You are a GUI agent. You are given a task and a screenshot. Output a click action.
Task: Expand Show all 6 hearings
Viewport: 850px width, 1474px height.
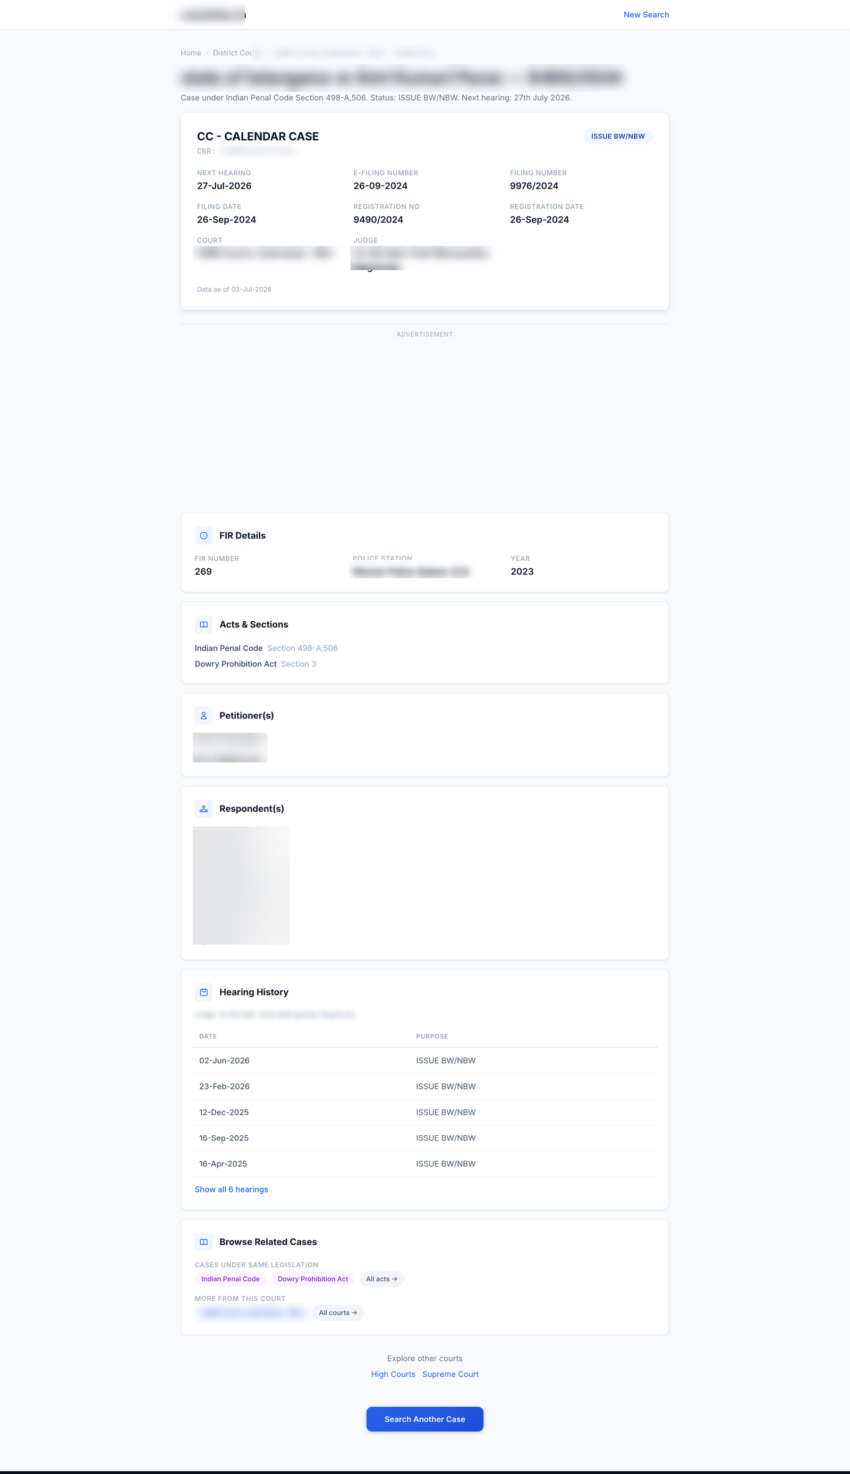pos(231,1189)
